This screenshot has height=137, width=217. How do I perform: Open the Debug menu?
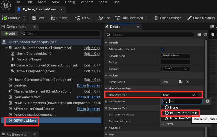point(70,2)
